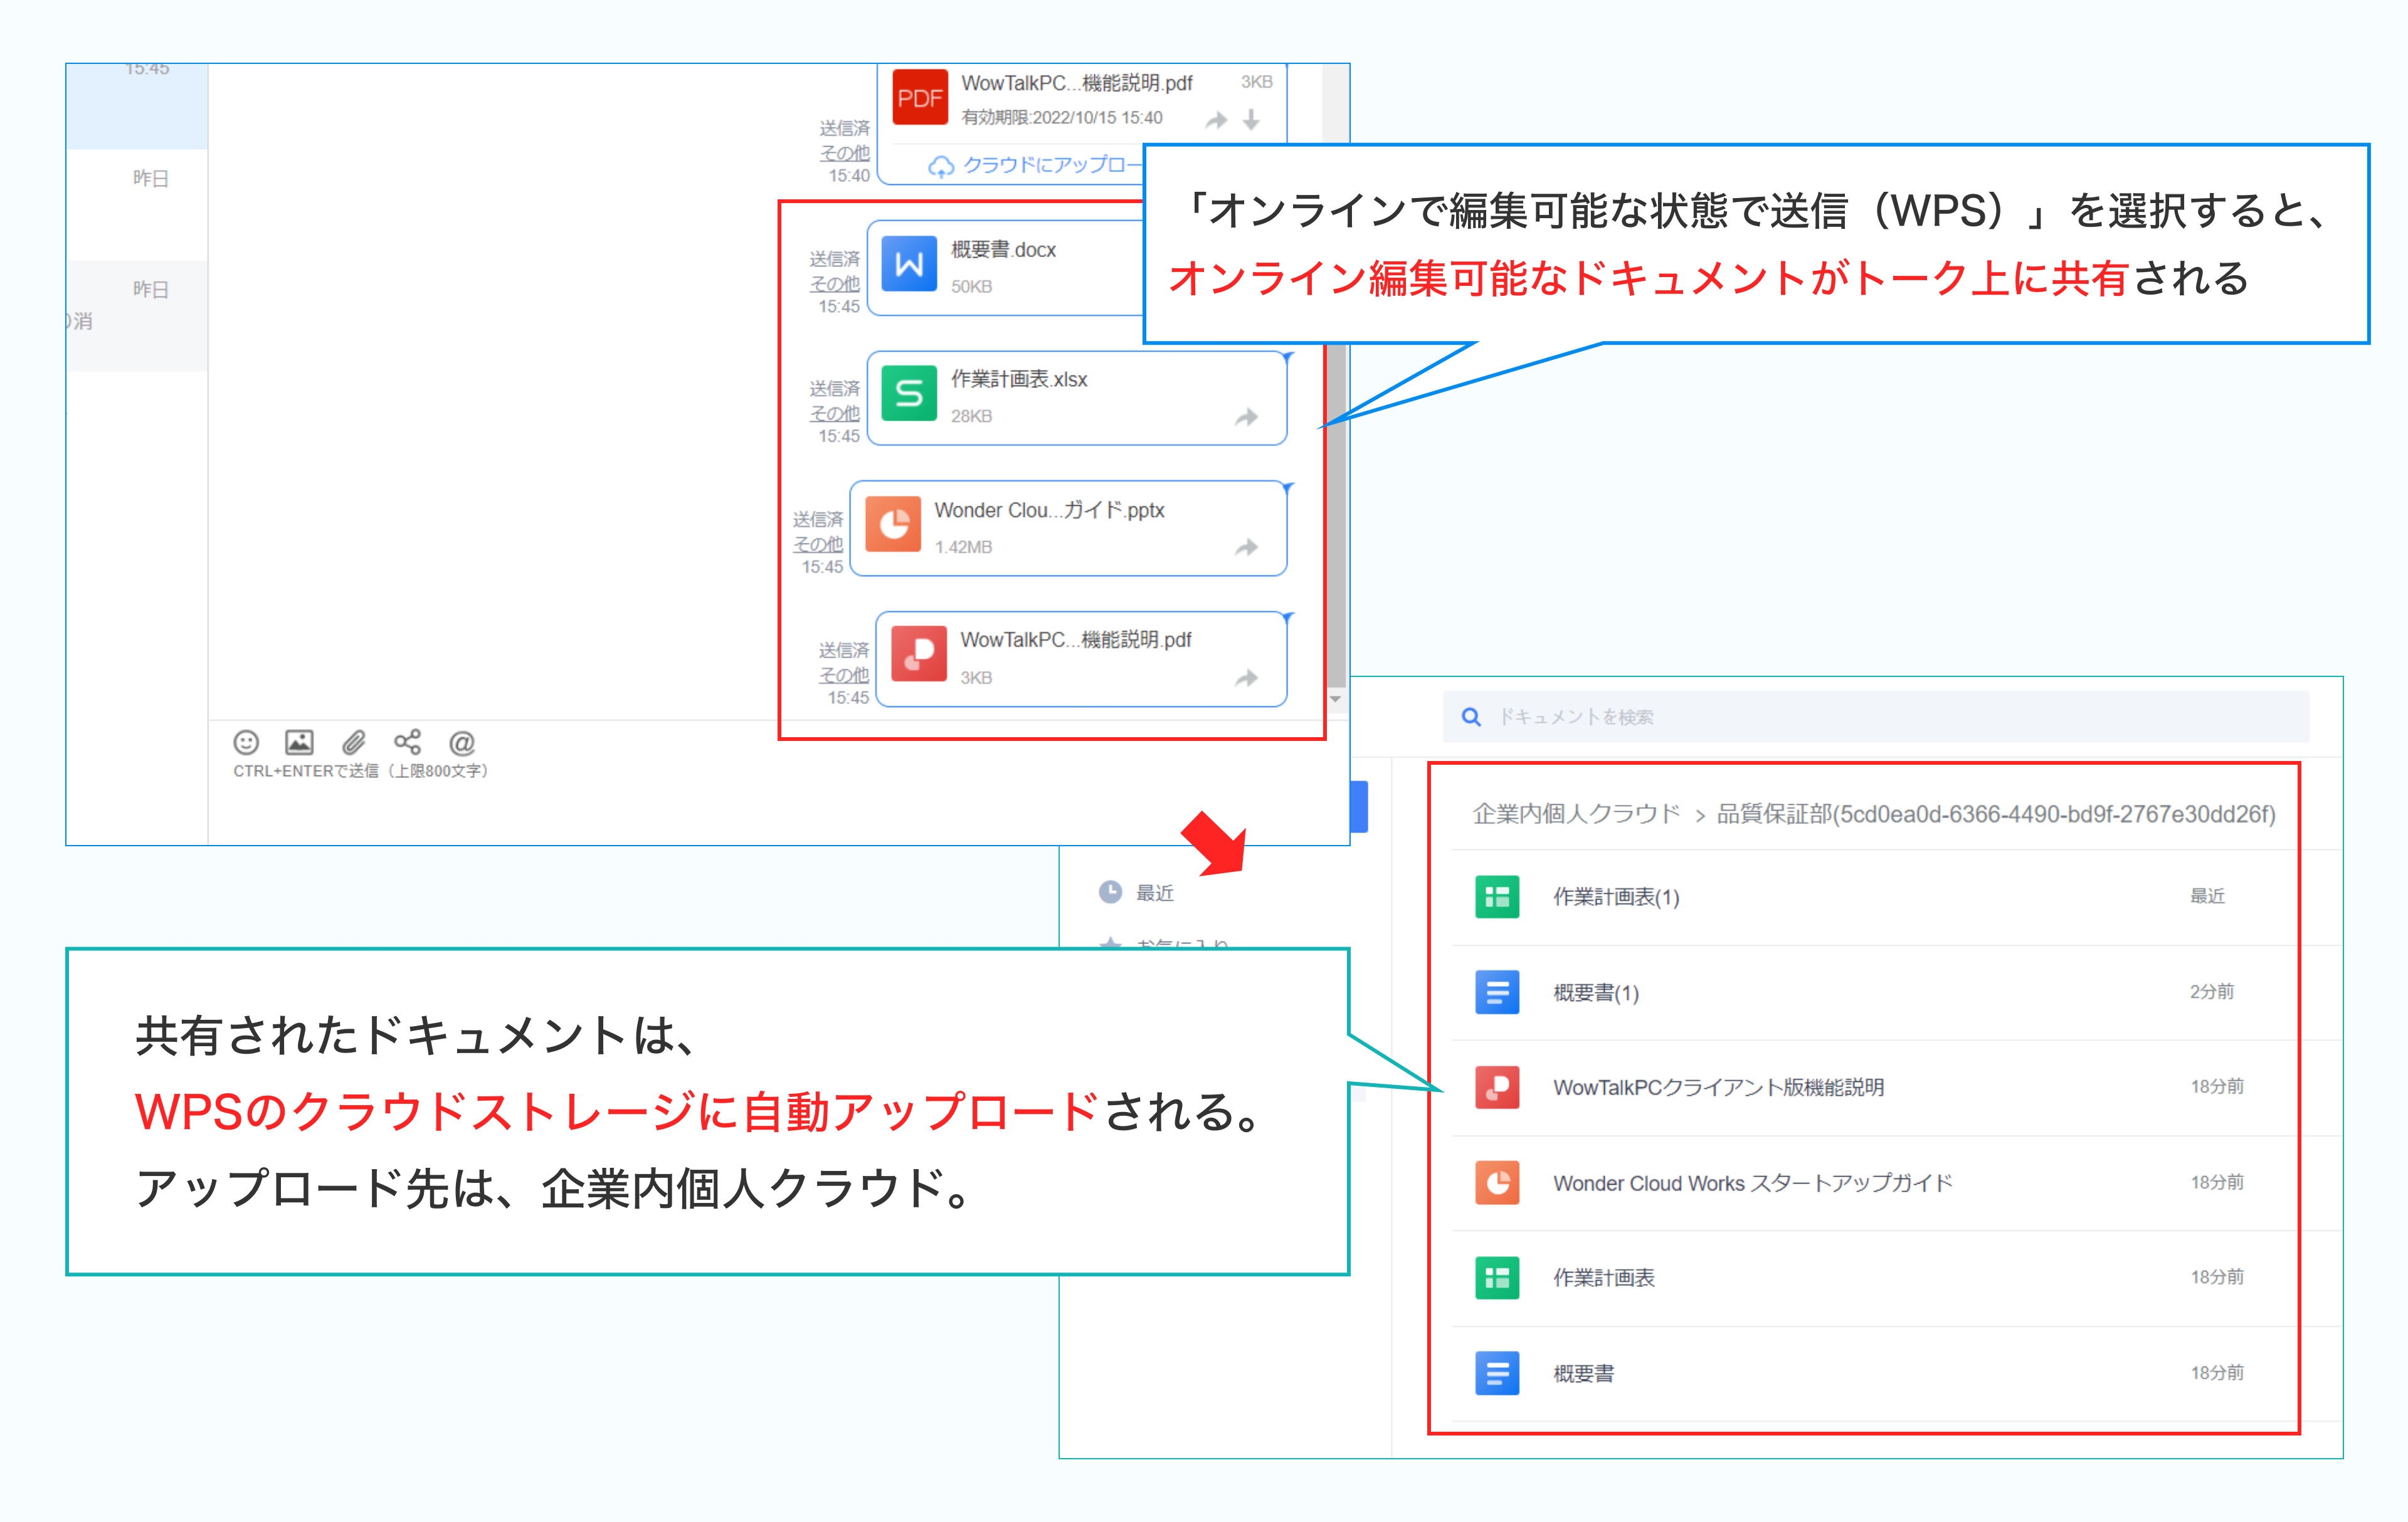Open WowTalkPCクライアント版機能説明 file

(x=1717, y=1088)
